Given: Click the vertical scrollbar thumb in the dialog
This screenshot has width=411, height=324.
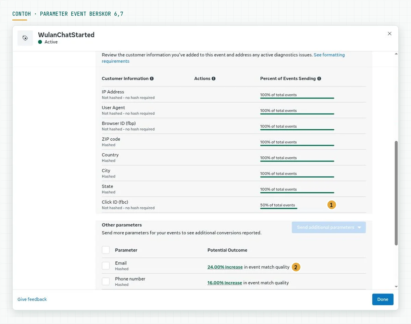Looking at the screenshot, I should click(396, 193).
